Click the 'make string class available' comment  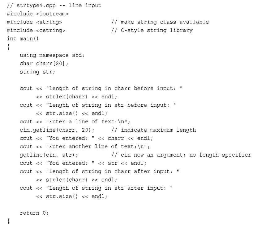click(160, 22)
